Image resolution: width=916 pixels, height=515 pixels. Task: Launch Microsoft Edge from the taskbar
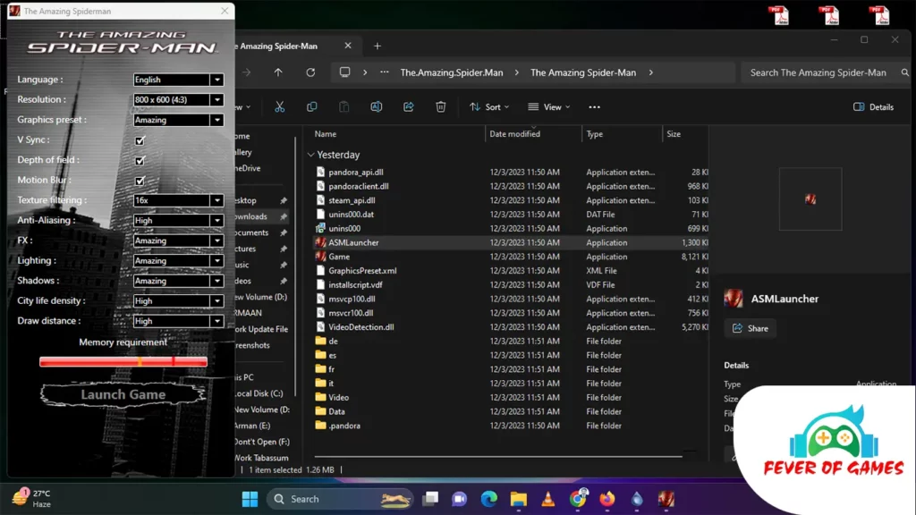[x=489, y=499]
